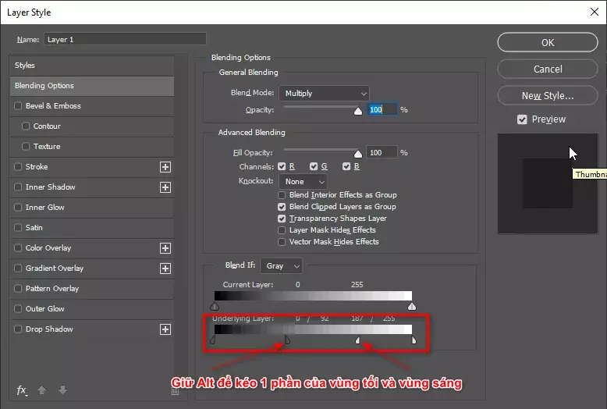Toggle Color Overlay checkbox
This screenshot has height=409, width=607.
click(x=18, y=247)
